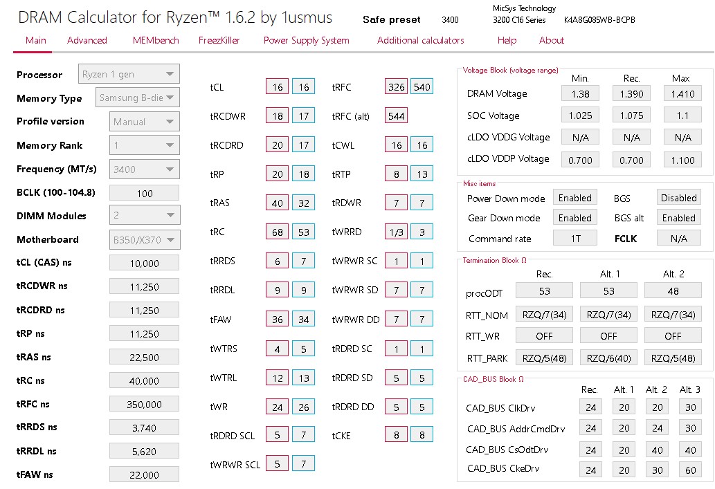
Task: Click DRAM Voltage Rec. value 1.390
Action: [631, 94]
